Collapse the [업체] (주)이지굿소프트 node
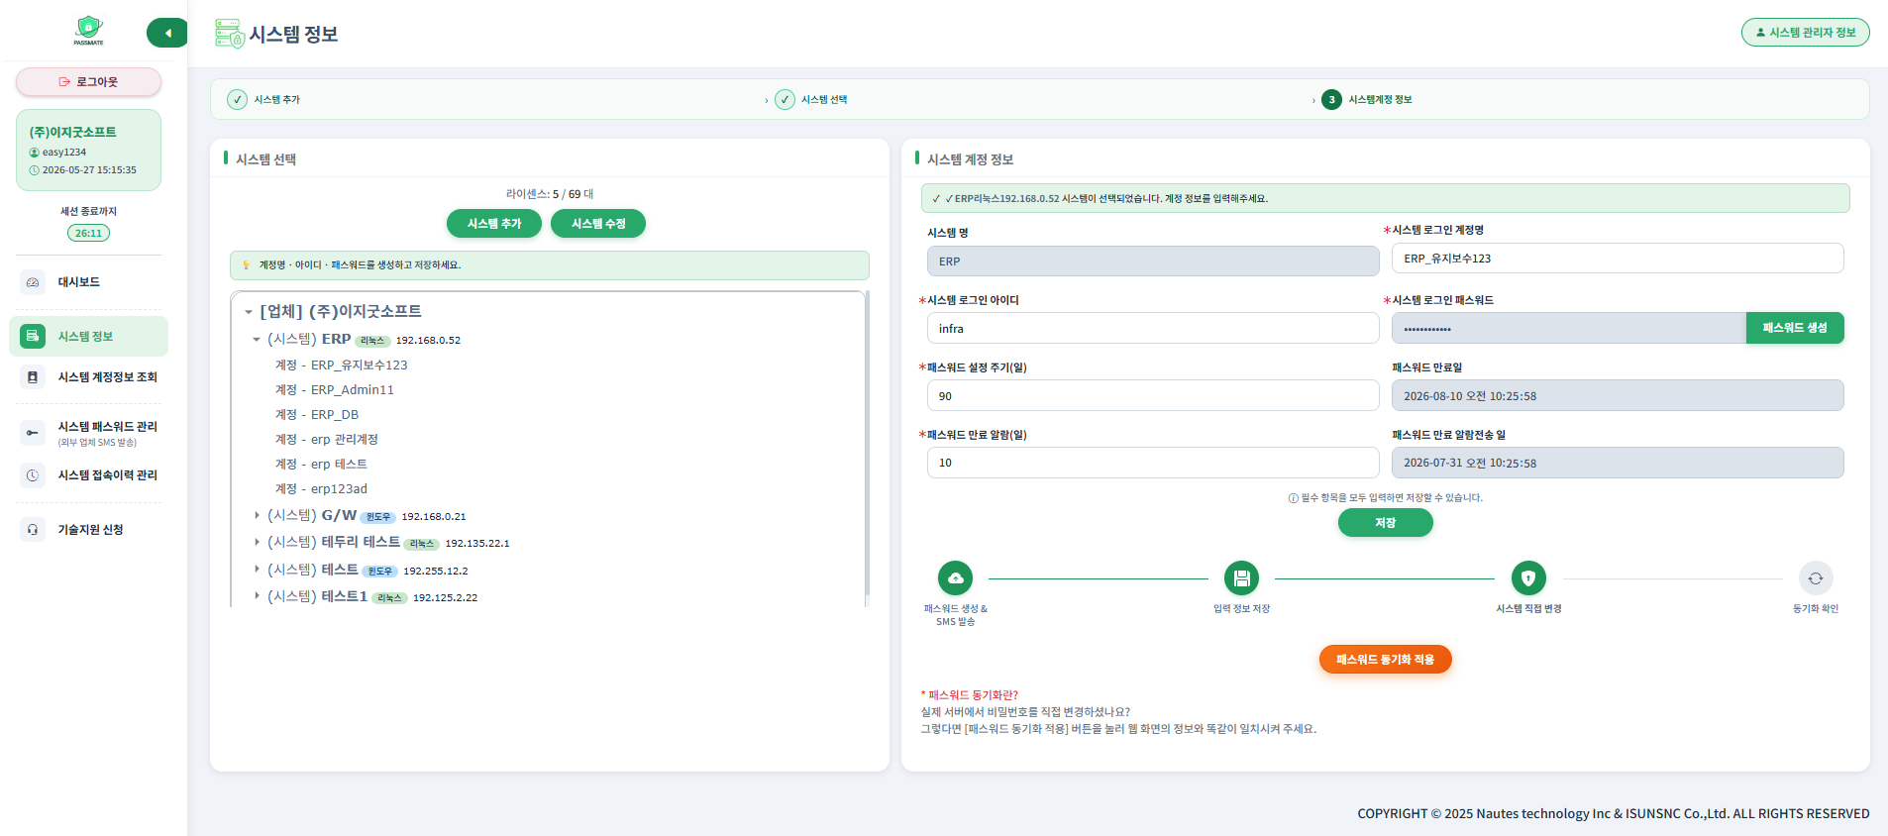This screenshot has width=1888, height=836. (x=249, y=312)
